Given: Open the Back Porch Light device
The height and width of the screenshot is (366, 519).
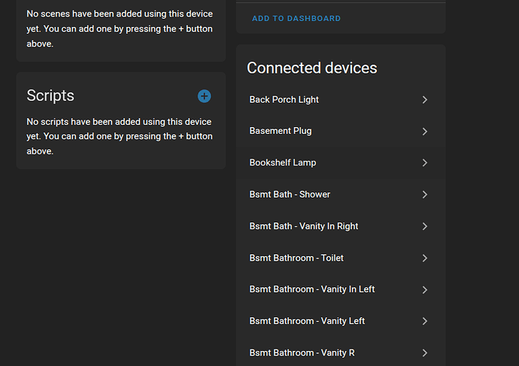Looking at the screenshot, I should coord(341,99).
